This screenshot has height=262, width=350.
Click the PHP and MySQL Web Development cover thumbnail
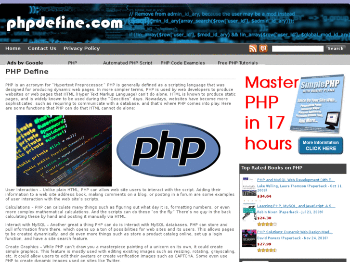pos(249,187)
